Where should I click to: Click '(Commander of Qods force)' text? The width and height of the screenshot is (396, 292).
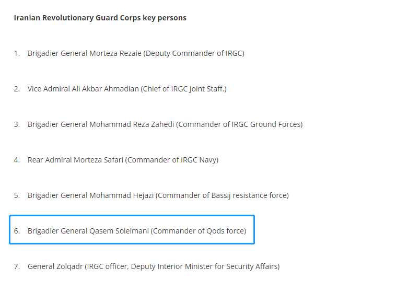pos(199,231)
